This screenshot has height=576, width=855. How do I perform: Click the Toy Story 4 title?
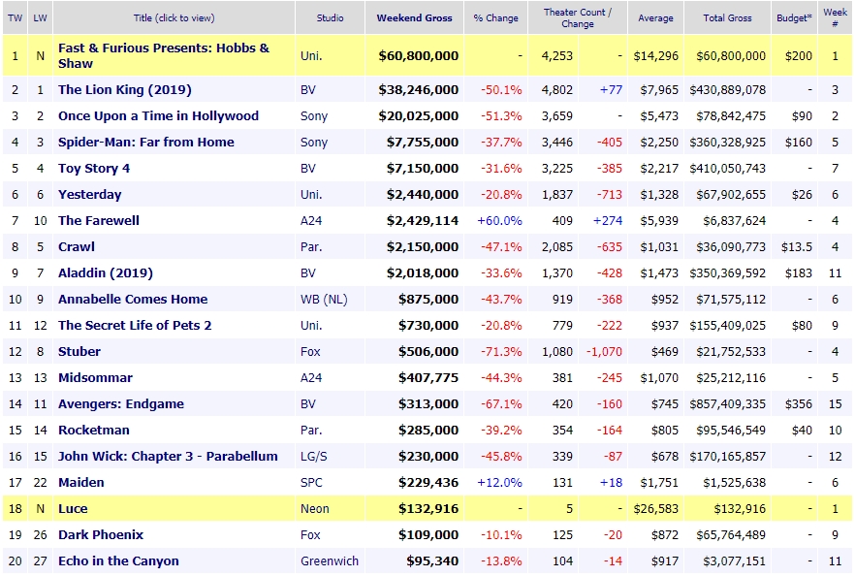point(94,169)
